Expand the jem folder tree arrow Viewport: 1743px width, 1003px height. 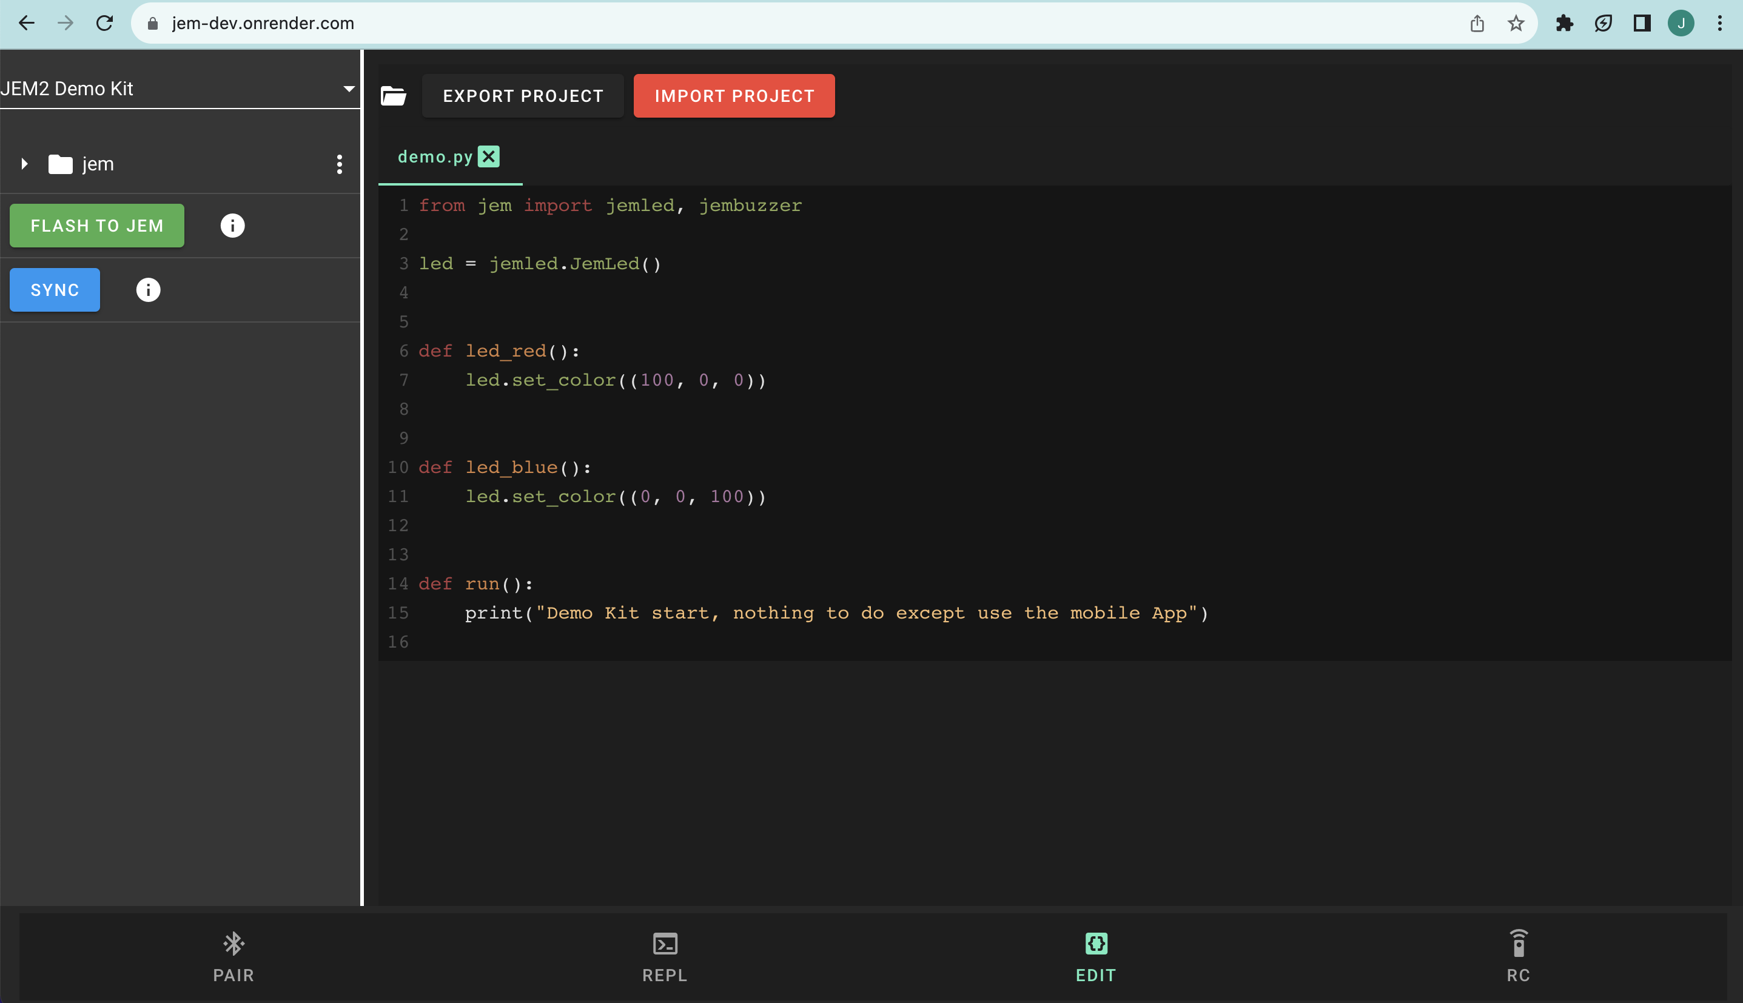point(24,164)
